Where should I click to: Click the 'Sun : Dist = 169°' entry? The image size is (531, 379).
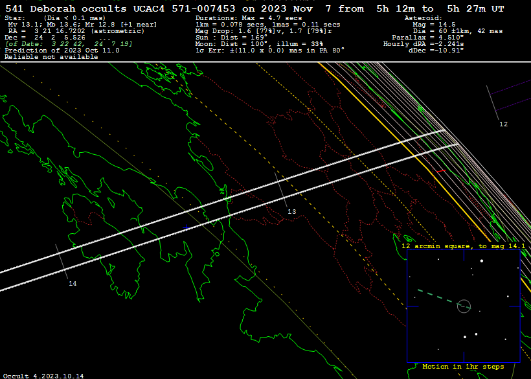231,38
